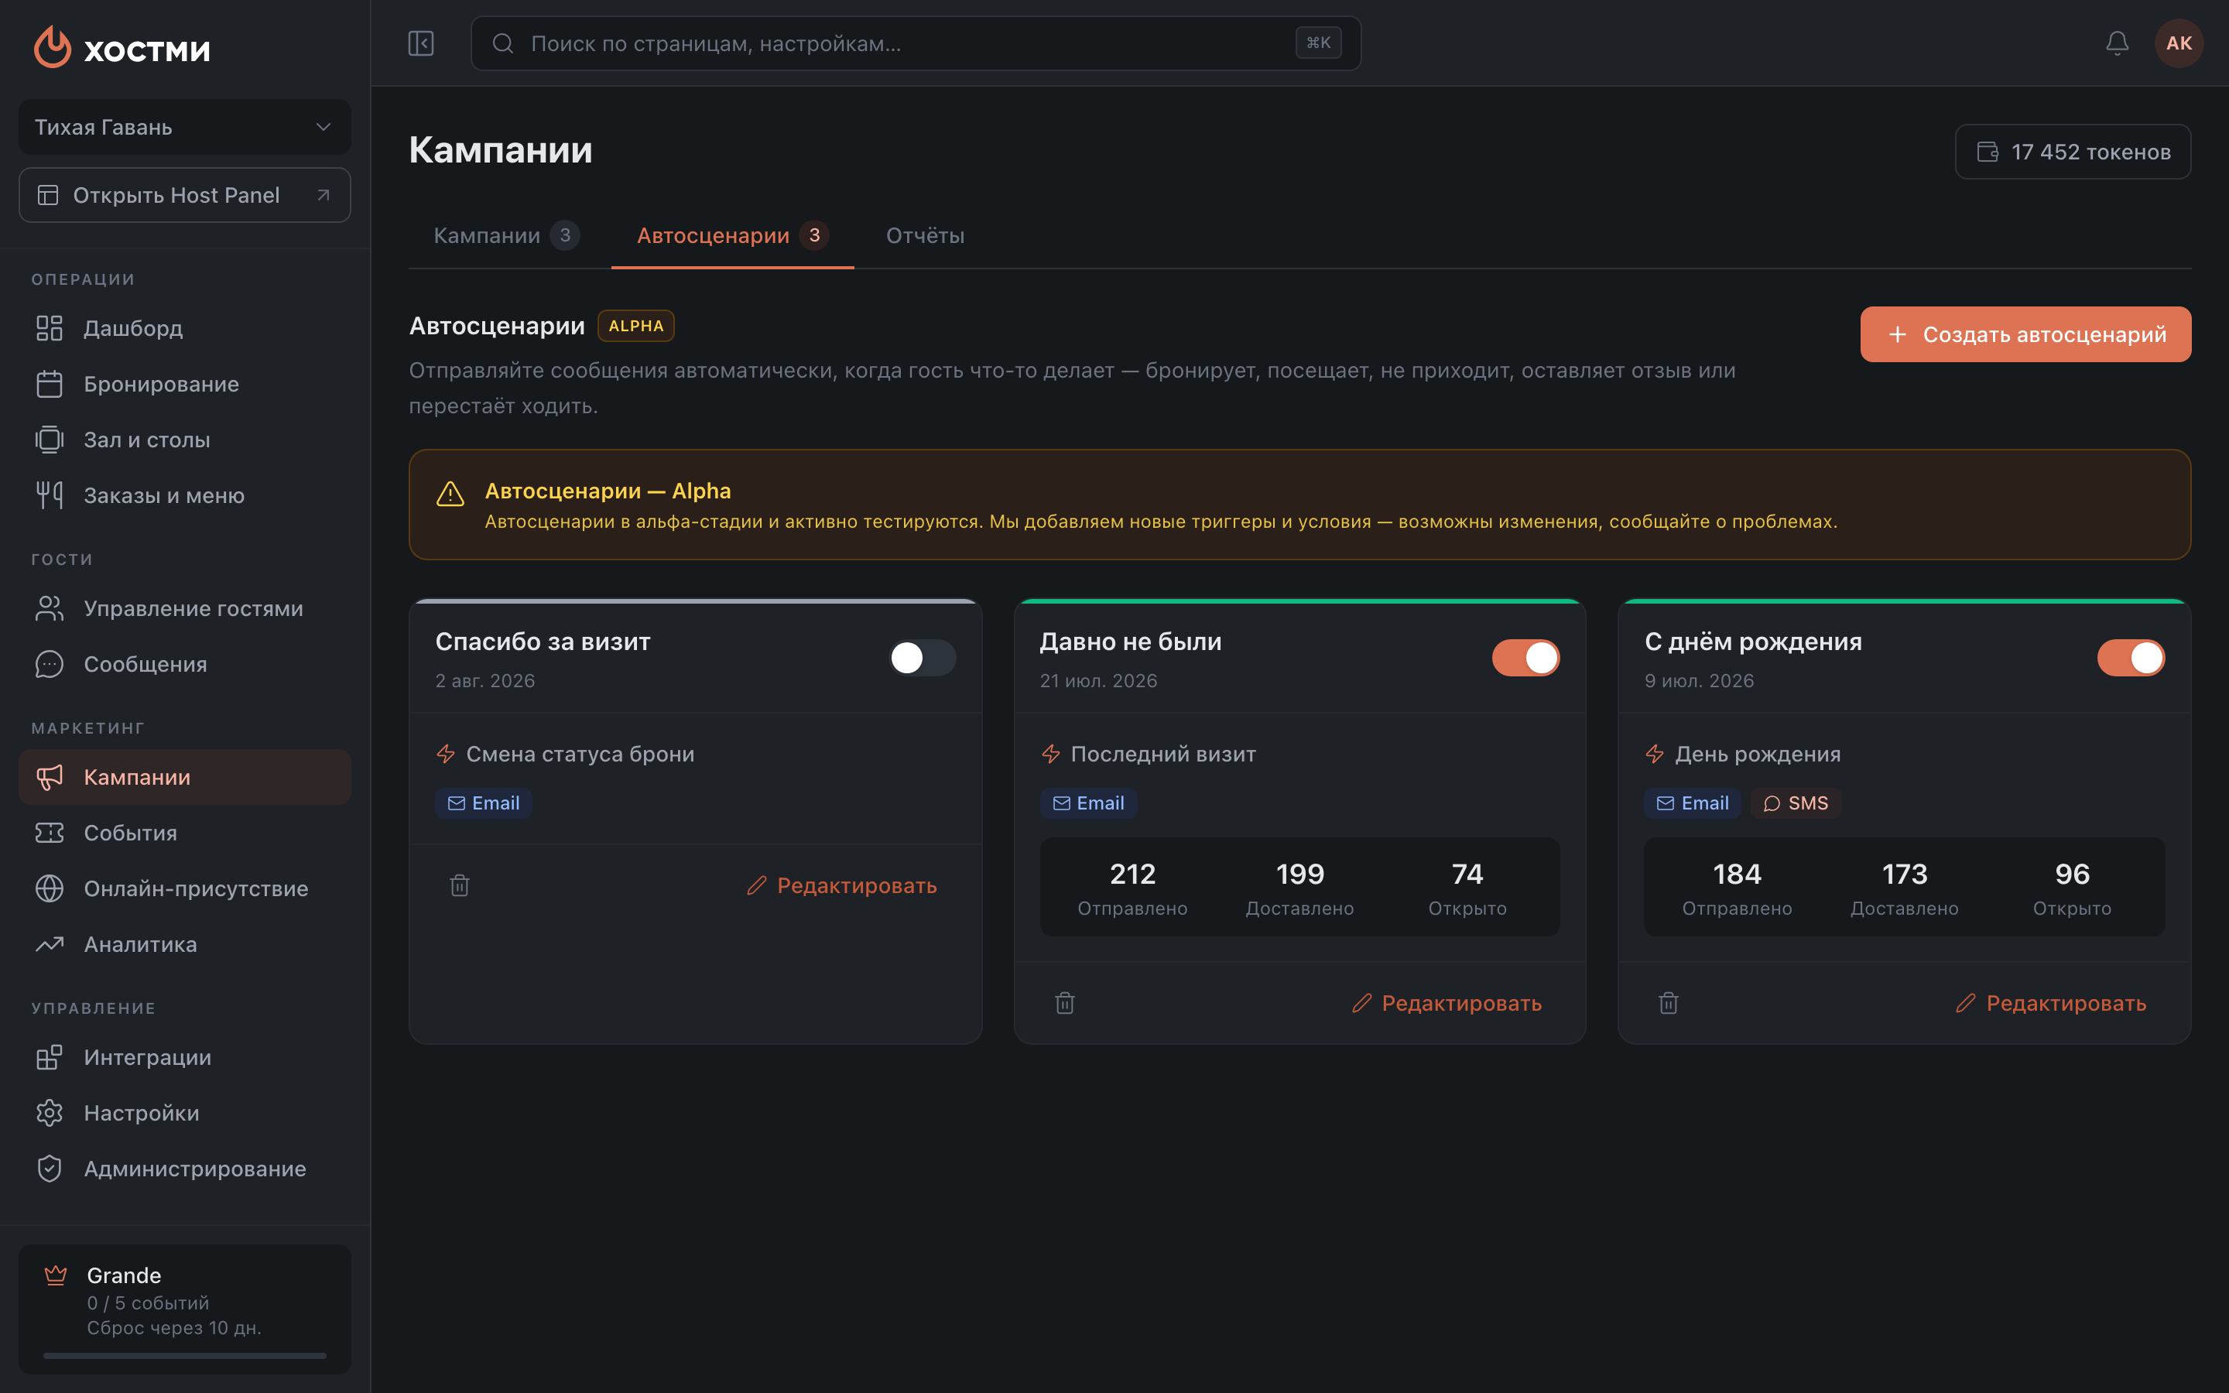
Task: Click the ALPHA badge
Action: pyautogui.click(x=635, y=326)
